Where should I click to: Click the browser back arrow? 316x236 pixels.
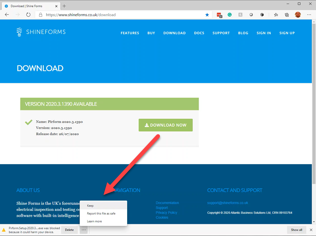7,15
